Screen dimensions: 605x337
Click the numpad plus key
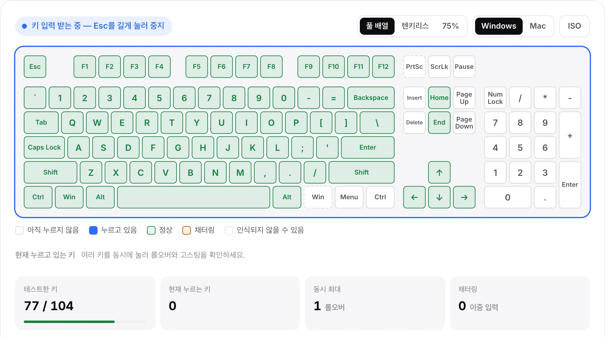pyautogui.click(x=570, y=135)
